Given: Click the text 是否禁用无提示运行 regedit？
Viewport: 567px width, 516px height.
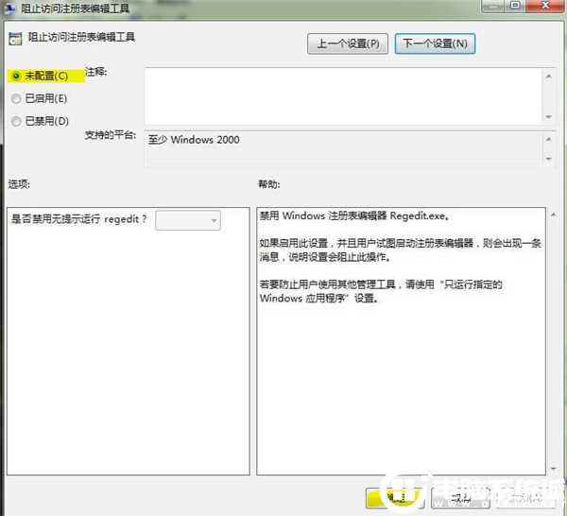Looking at the screenshot, I should click(79, 218).
